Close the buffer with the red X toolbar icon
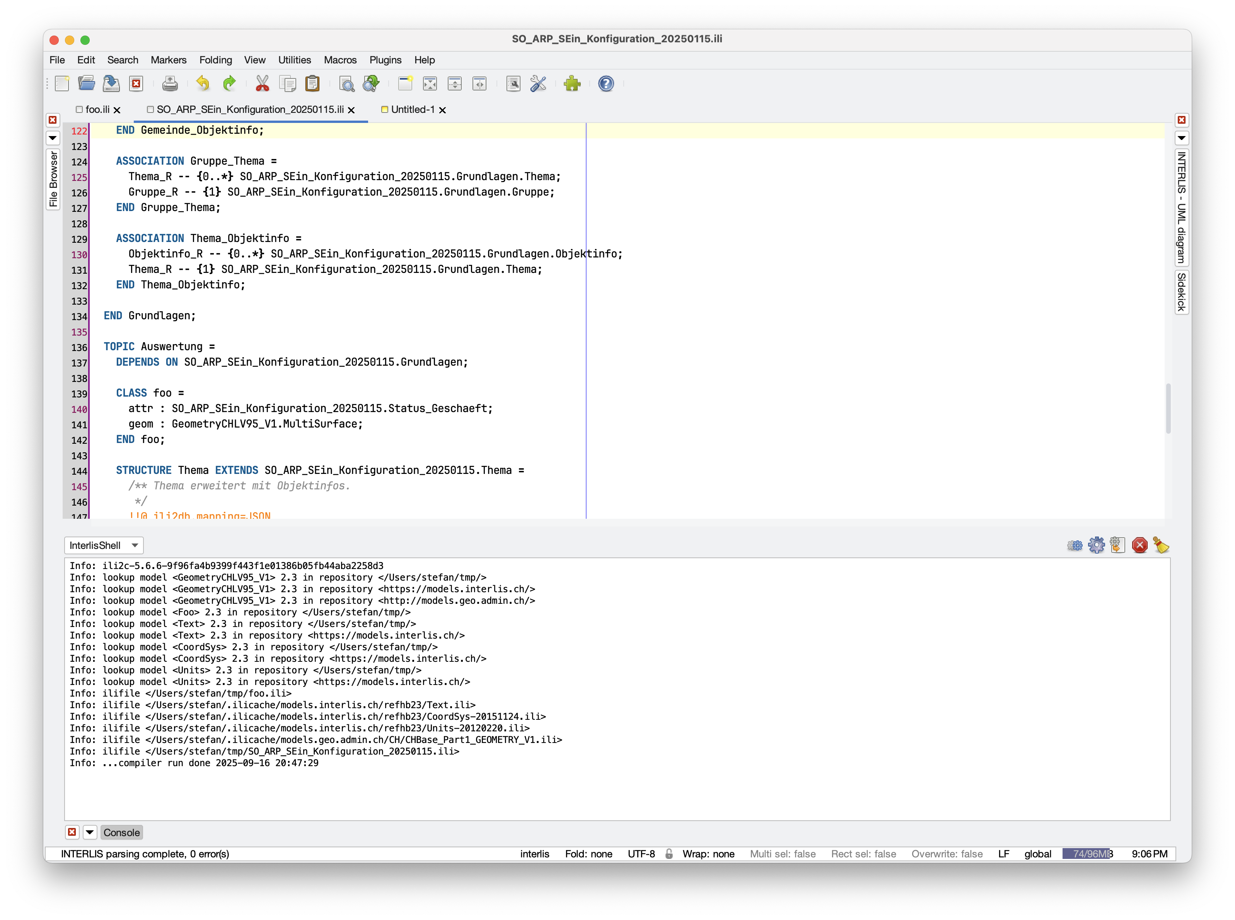Image resolution: width=1235 pixels, height=920 pixels. (x=136, y=83)
